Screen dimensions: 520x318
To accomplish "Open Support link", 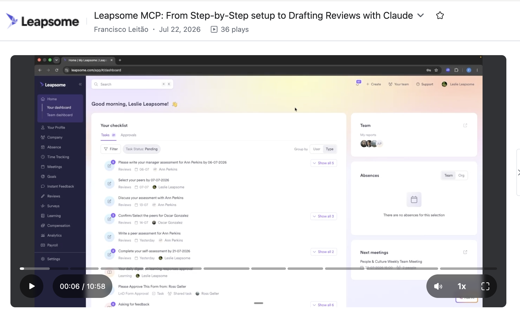I will click(425, 84).
